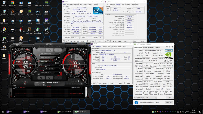
Task: Click Update Now button in GPU-Z
Action: [x=169, y=103]
